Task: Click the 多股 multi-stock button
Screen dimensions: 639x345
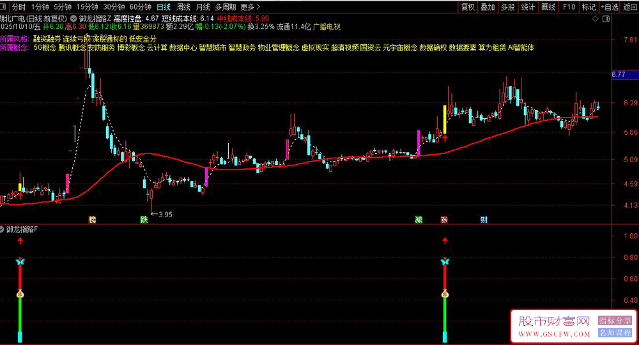Action: 508,7
